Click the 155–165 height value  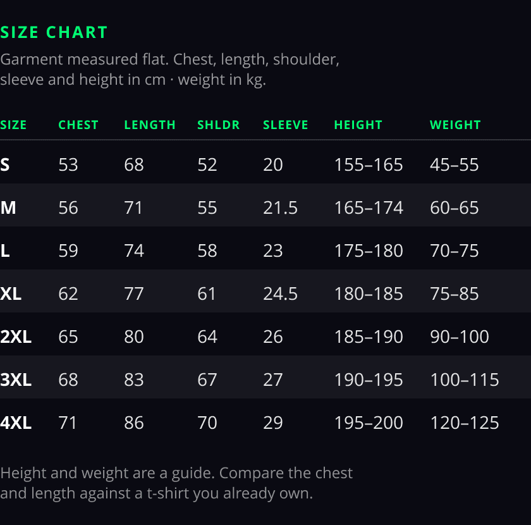pyautogui.click(x=369, y=164)
